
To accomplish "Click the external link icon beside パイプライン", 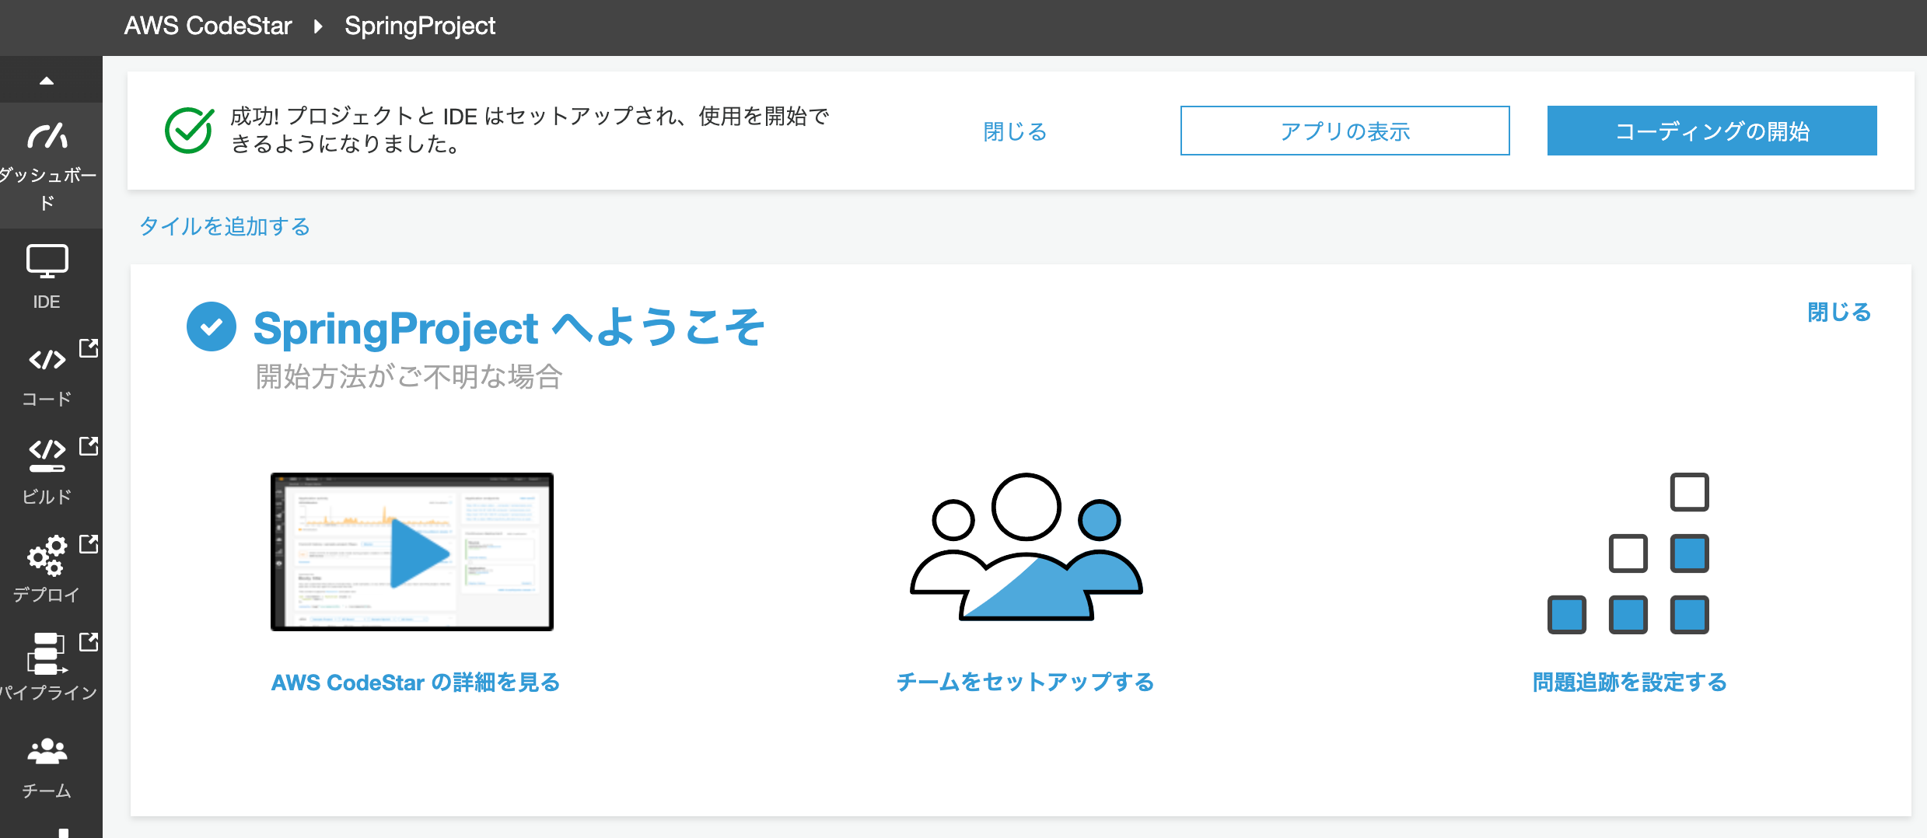I will [89, 641].
